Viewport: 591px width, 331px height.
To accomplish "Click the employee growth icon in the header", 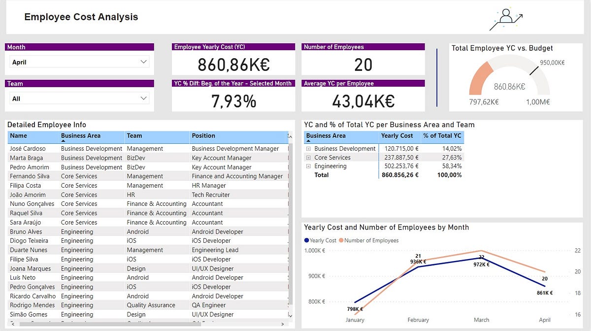I will 505,17.
